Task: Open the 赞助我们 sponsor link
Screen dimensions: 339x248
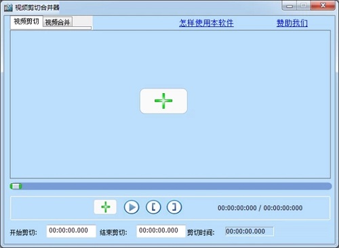Action: (292, 23)
